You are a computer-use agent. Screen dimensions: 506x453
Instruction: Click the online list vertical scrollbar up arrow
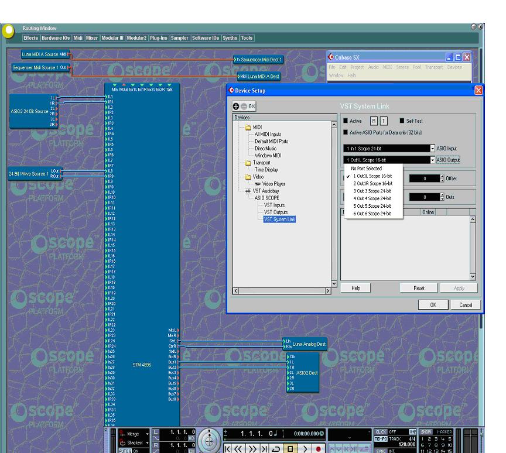click(473, 219)
